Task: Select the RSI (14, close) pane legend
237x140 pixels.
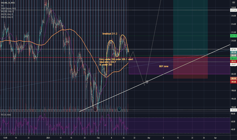Action: (x=6, y=115)
